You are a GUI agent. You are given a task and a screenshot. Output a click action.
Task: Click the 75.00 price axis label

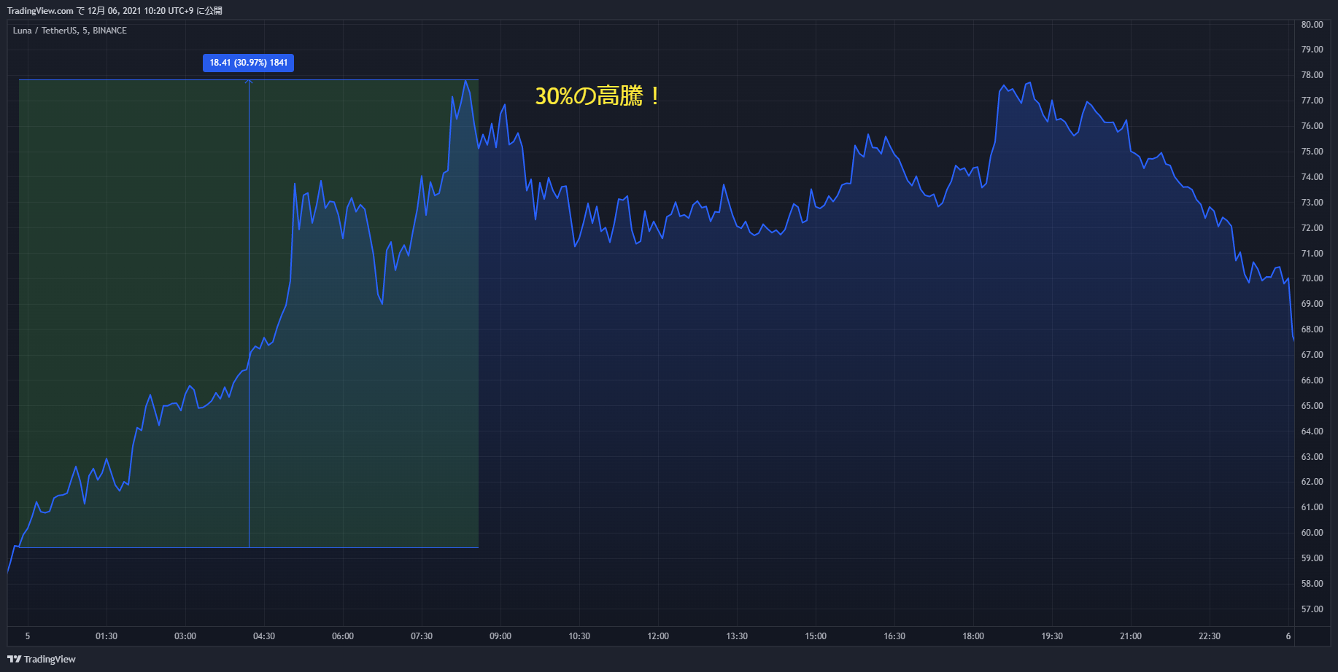point(1312,152)
